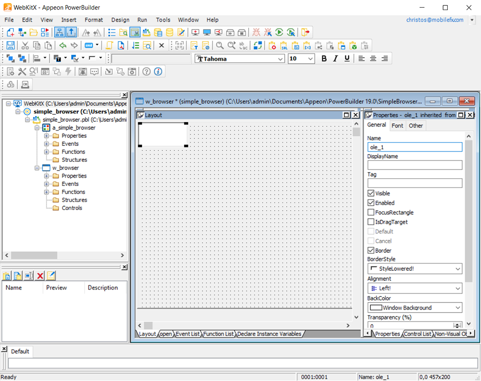Check the IsDragTarget checkbox
The height and width of the screenshot is (381, 481).
(371, 222)
